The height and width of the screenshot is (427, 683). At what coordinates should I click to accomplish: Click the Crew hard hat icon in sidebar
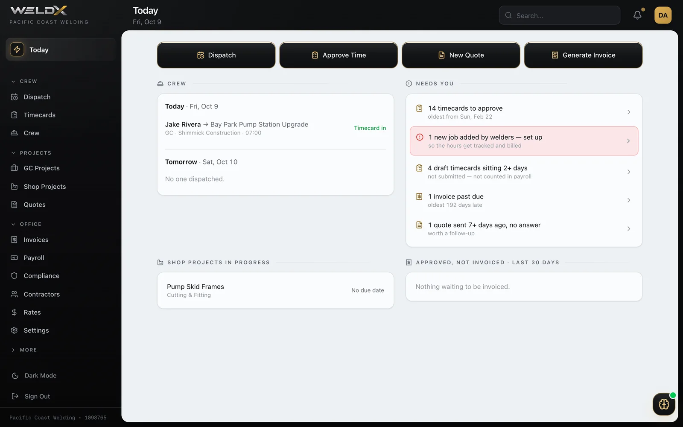[x=14, y=133]
